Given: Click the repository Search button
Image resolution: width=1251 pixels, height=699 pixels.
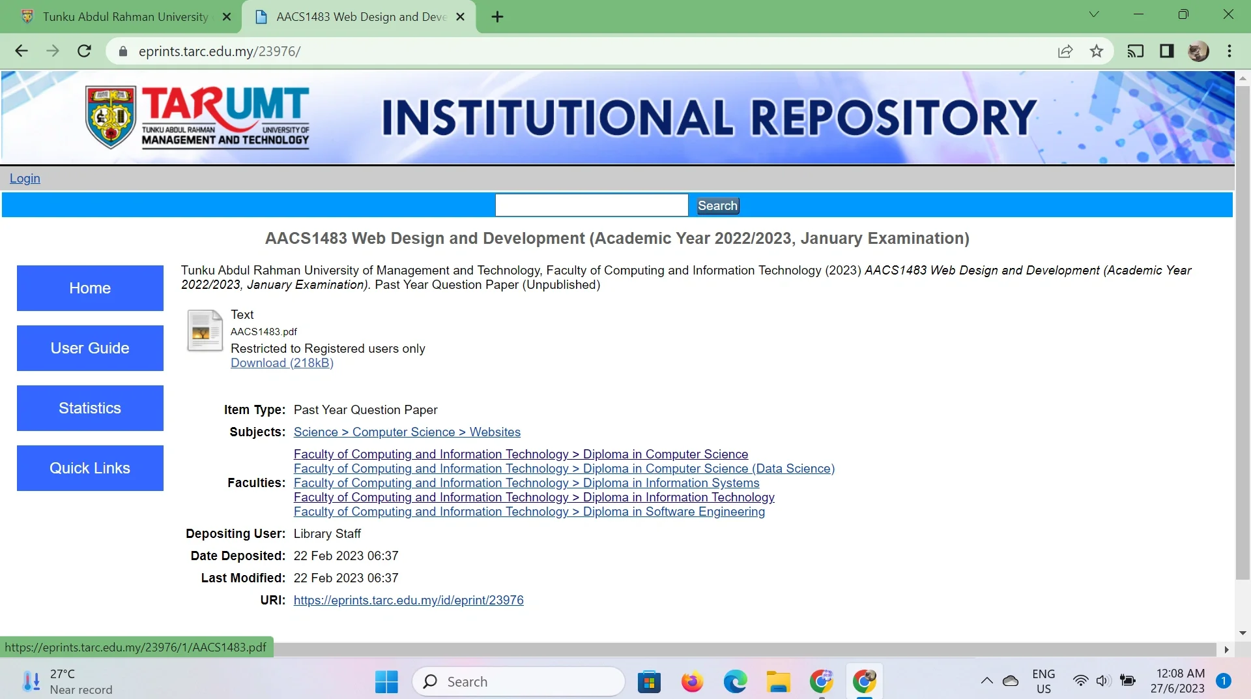Looking at the screenshot, I should [x=717, y=206].
